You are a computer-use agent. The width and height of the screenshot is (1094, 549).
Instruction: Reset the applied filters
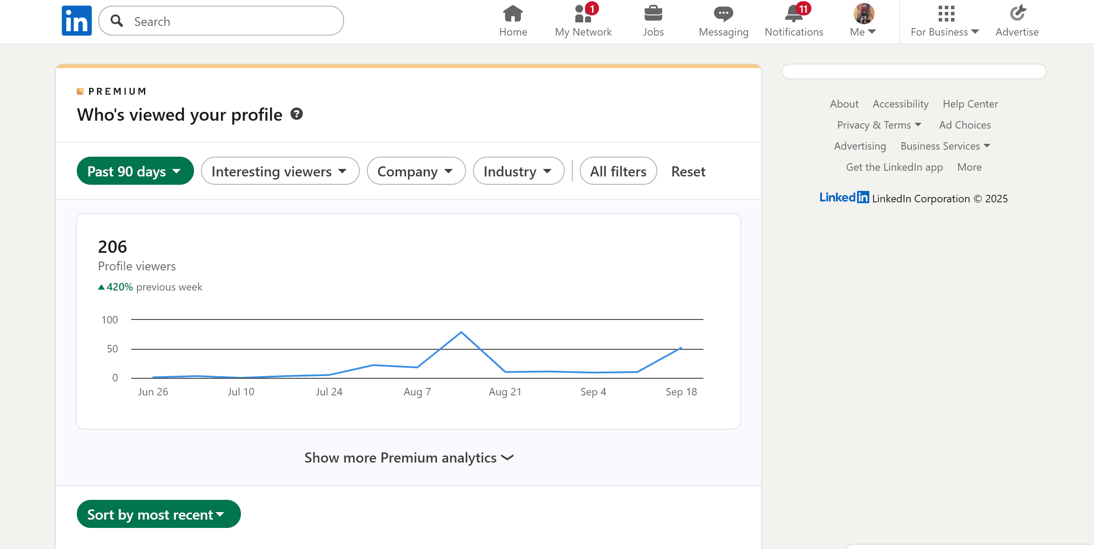coord(688,171)
